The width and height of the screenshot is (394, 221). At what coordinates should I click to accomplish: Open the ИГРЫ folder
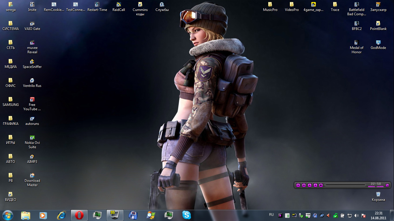click(x=11, y=140)
